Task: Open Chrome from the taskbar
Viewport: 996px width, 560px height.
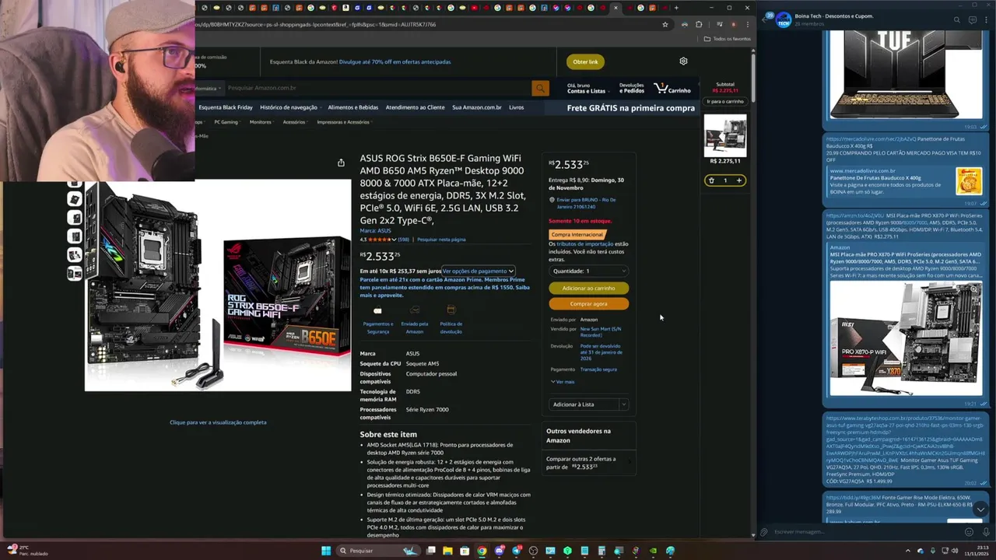Action: [x=482, y=551]
